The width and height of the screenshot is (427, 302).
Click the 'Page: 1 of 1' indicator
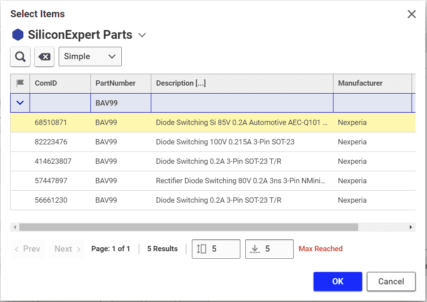point(111,249)
